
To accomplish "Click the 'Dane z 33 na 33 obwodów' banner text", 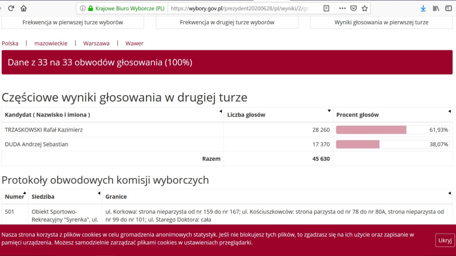I will (x=100, y=62).
